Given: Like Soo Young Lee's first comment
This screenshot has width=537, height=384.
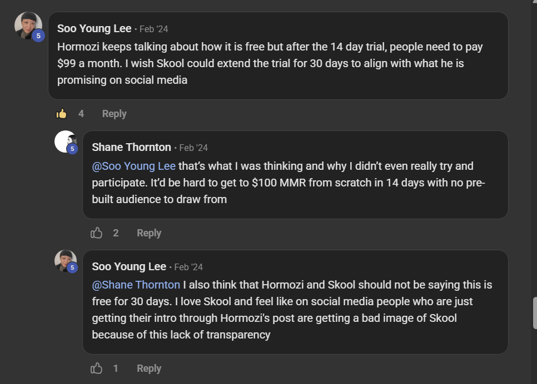Looking at the screenshot, I should 62,114.
